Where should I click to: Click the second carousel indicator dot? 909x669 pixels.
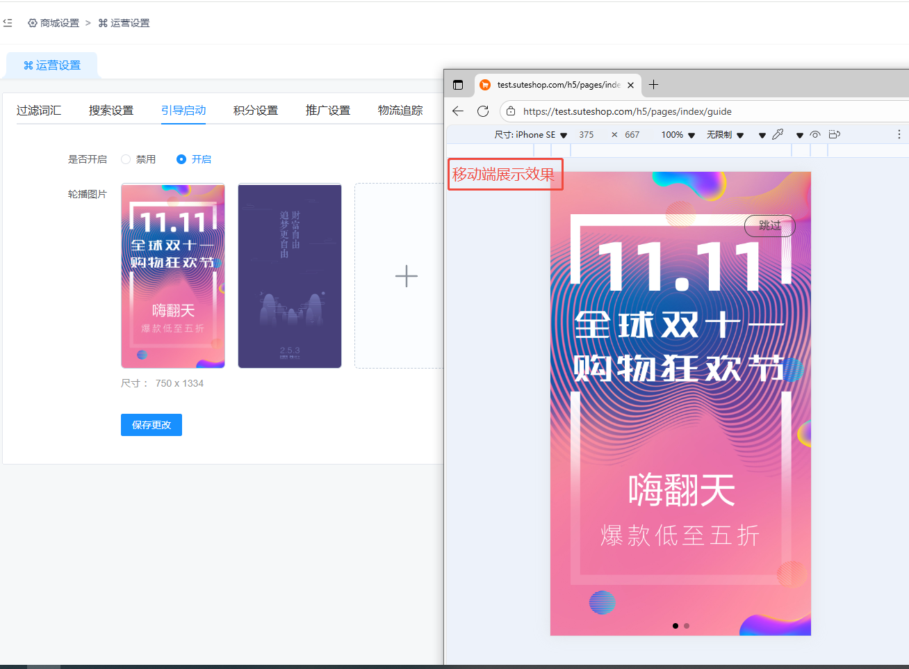tap(687, 626)
